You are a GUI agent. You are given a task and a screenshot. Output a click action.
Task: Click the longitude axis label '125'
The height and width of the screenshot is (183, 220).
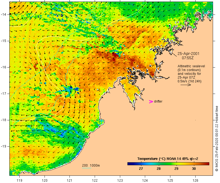(x=170, y=180)
